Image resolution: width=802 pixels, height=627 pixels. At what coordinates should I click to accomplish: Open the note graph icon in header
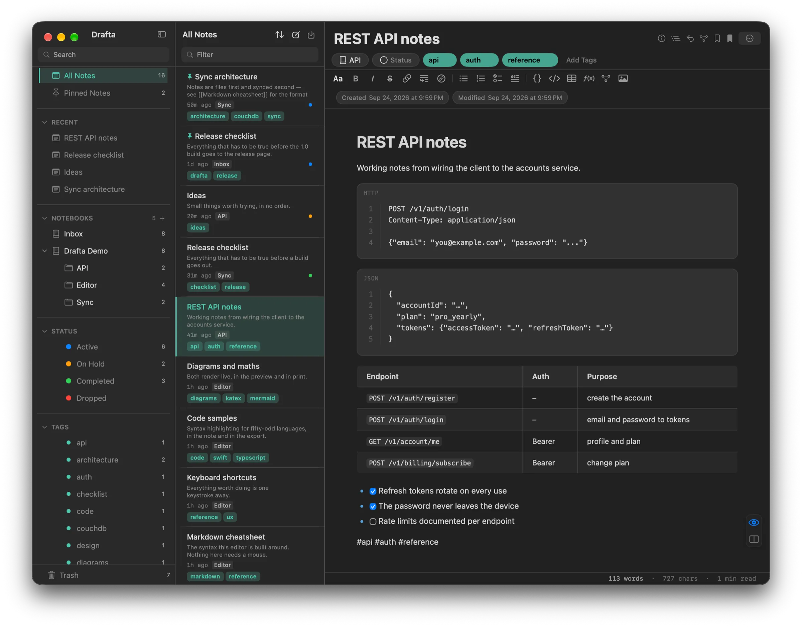703,38
